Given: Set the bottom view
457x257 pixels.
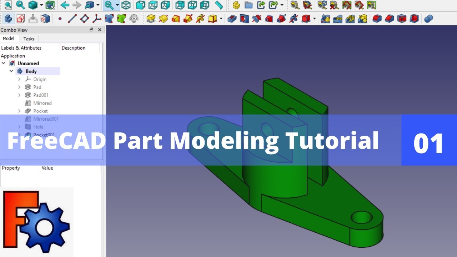Looking at the screenshot, I should (192, 5).
